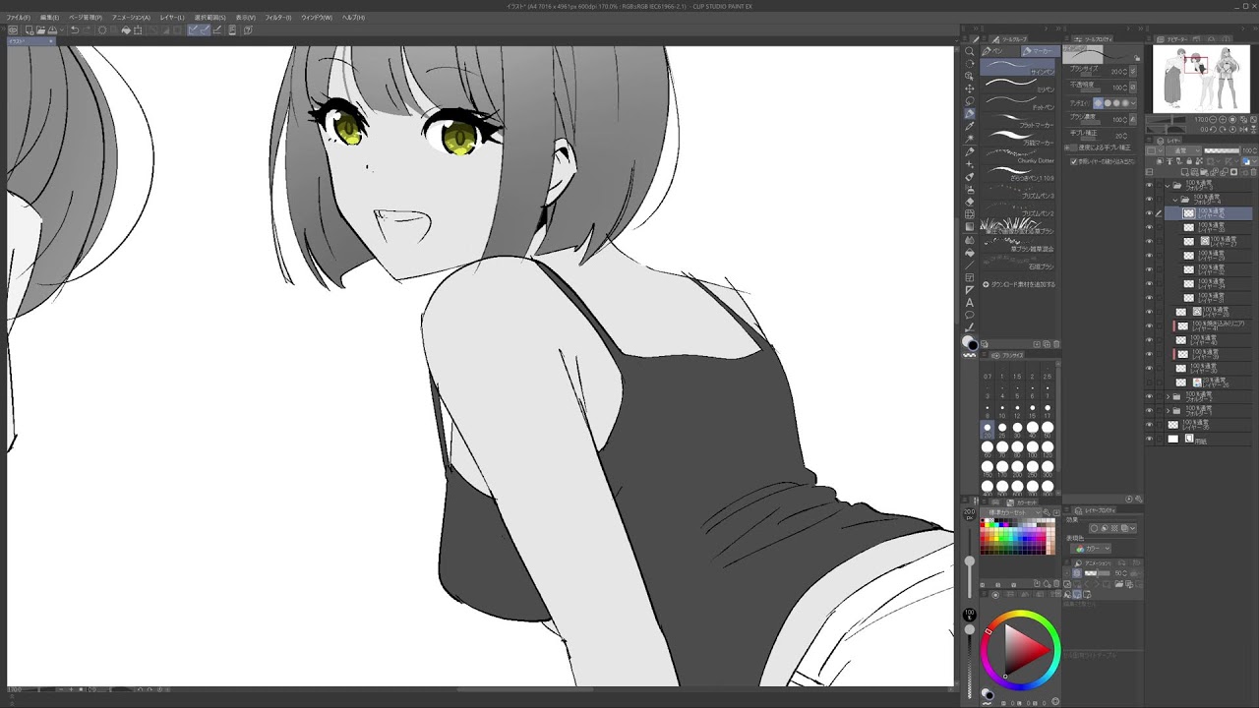Screen dimensions: 1259x708
Task: Hide the 用紙 paper layer eye
Action: click(1149, 439)
